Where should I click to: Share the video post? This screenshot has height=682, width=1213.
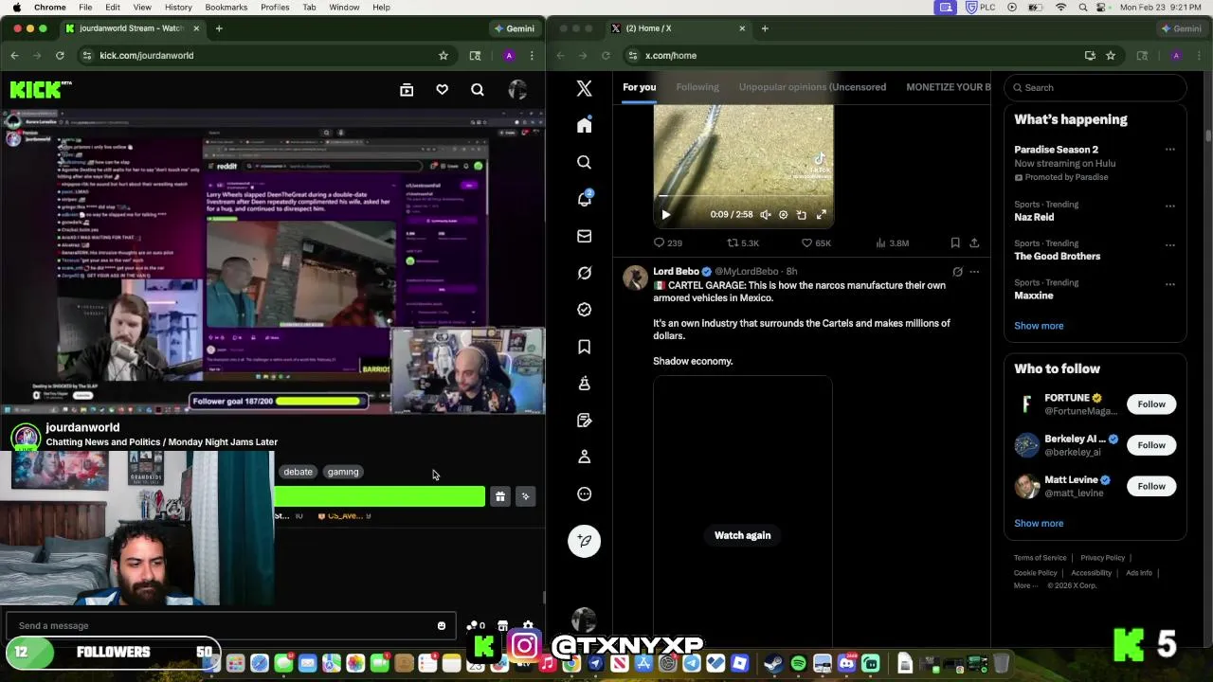click(x=974, y=242)
